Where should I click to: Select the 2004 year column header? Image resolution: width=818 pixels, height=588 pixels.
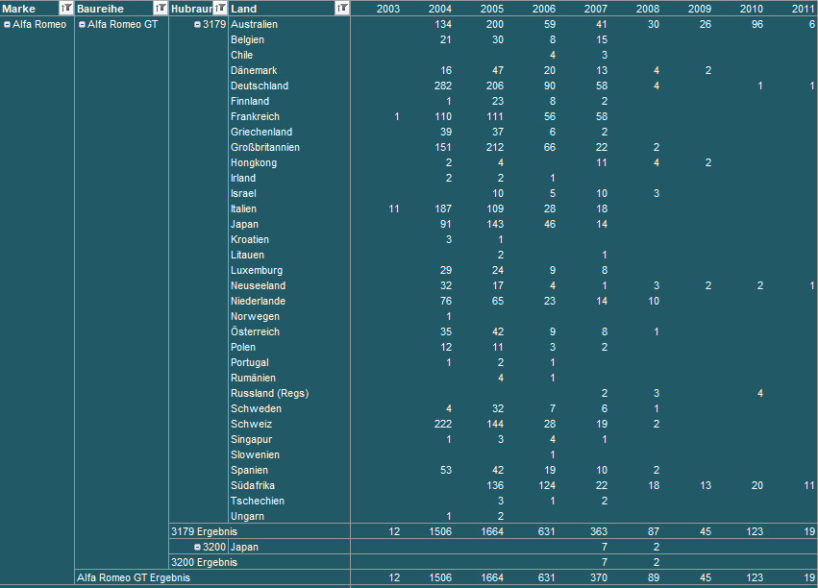point(440,9)
